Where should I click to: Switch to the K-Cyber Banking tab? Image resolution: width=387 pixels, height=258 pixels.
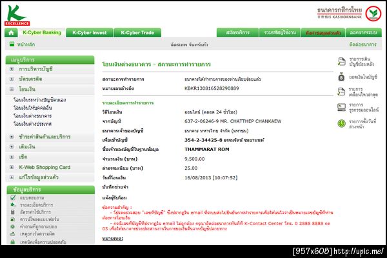pos(42,33)
